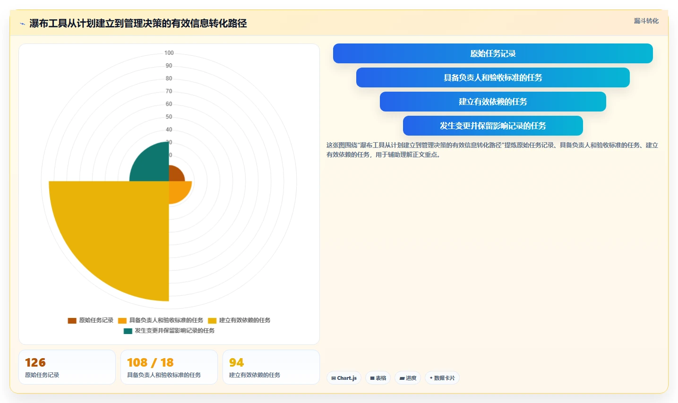
Task: Open the 126 原始任务记录 data card
Action: 67,367
